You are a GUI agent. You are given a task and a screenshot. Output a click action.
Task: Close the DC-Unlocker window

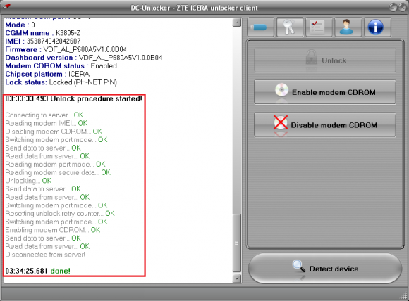403,7
